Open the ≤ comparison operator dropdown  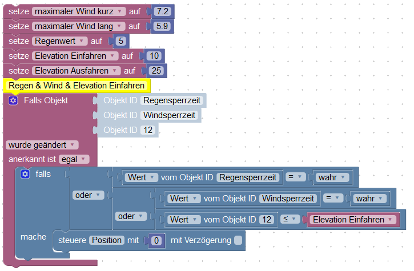[290, 219]
